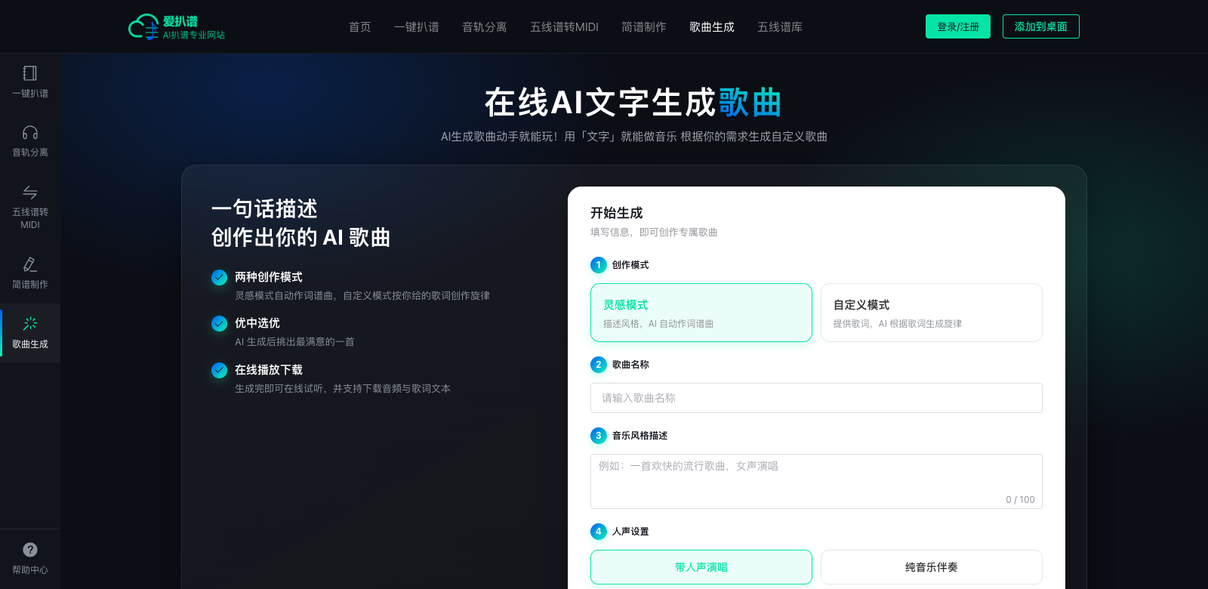Open 五线谱转MIDI arrows icon in sidebar

(30, 193)
